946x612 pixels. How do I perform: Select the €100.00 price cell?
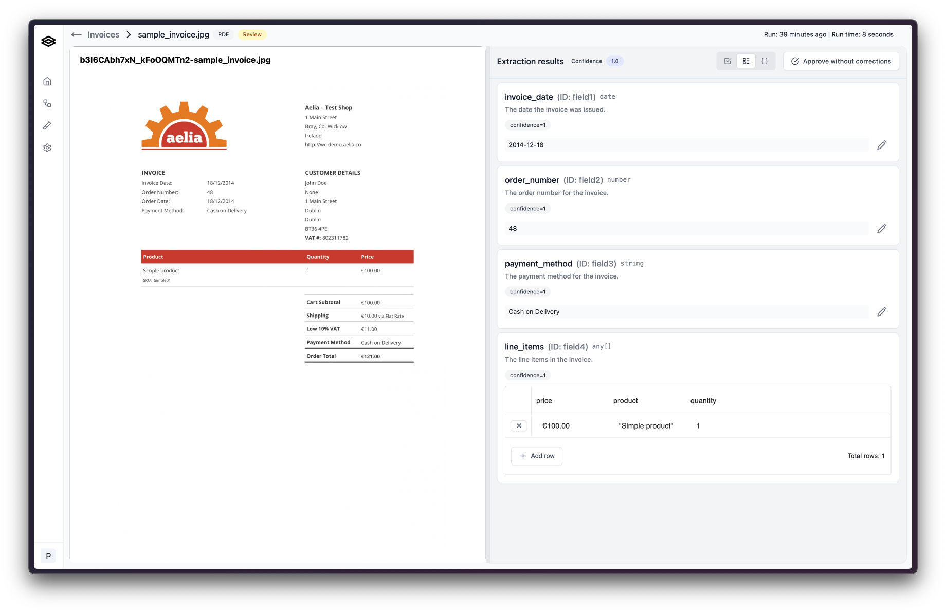(556, 426)
